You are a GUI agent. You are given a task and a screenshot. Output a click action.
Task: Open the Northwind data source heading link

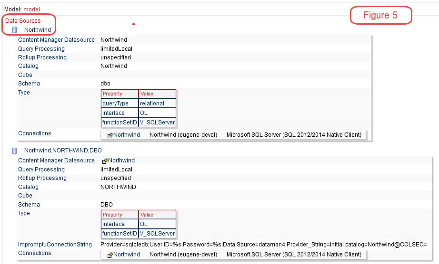point(38,30)
